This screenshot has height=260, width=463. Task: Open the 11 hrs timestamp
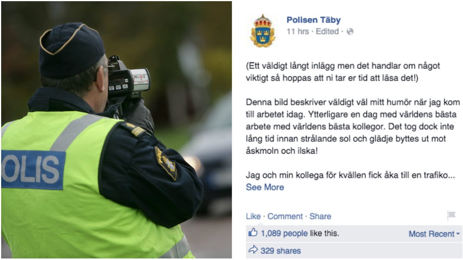click(298, 32)
